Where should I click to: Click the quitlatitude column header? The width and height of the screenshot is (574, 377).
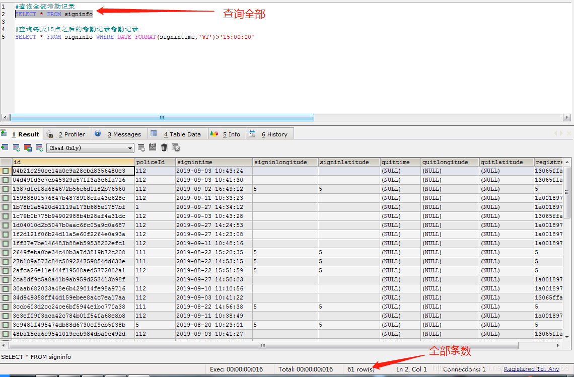pos(507,162)
